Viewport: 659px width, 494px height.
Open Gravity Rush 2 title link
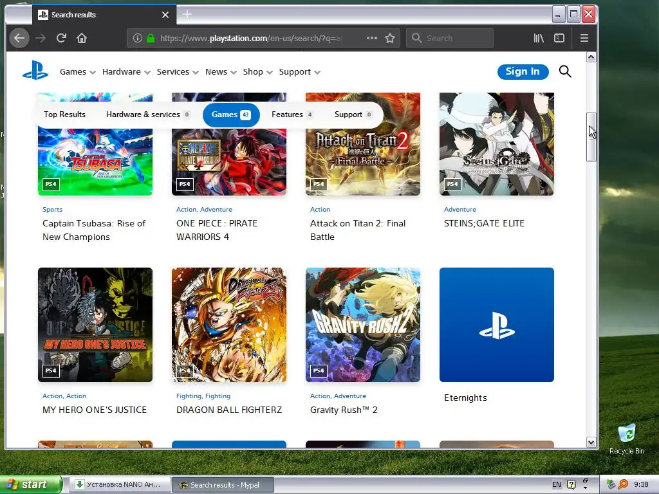(344, 410)
